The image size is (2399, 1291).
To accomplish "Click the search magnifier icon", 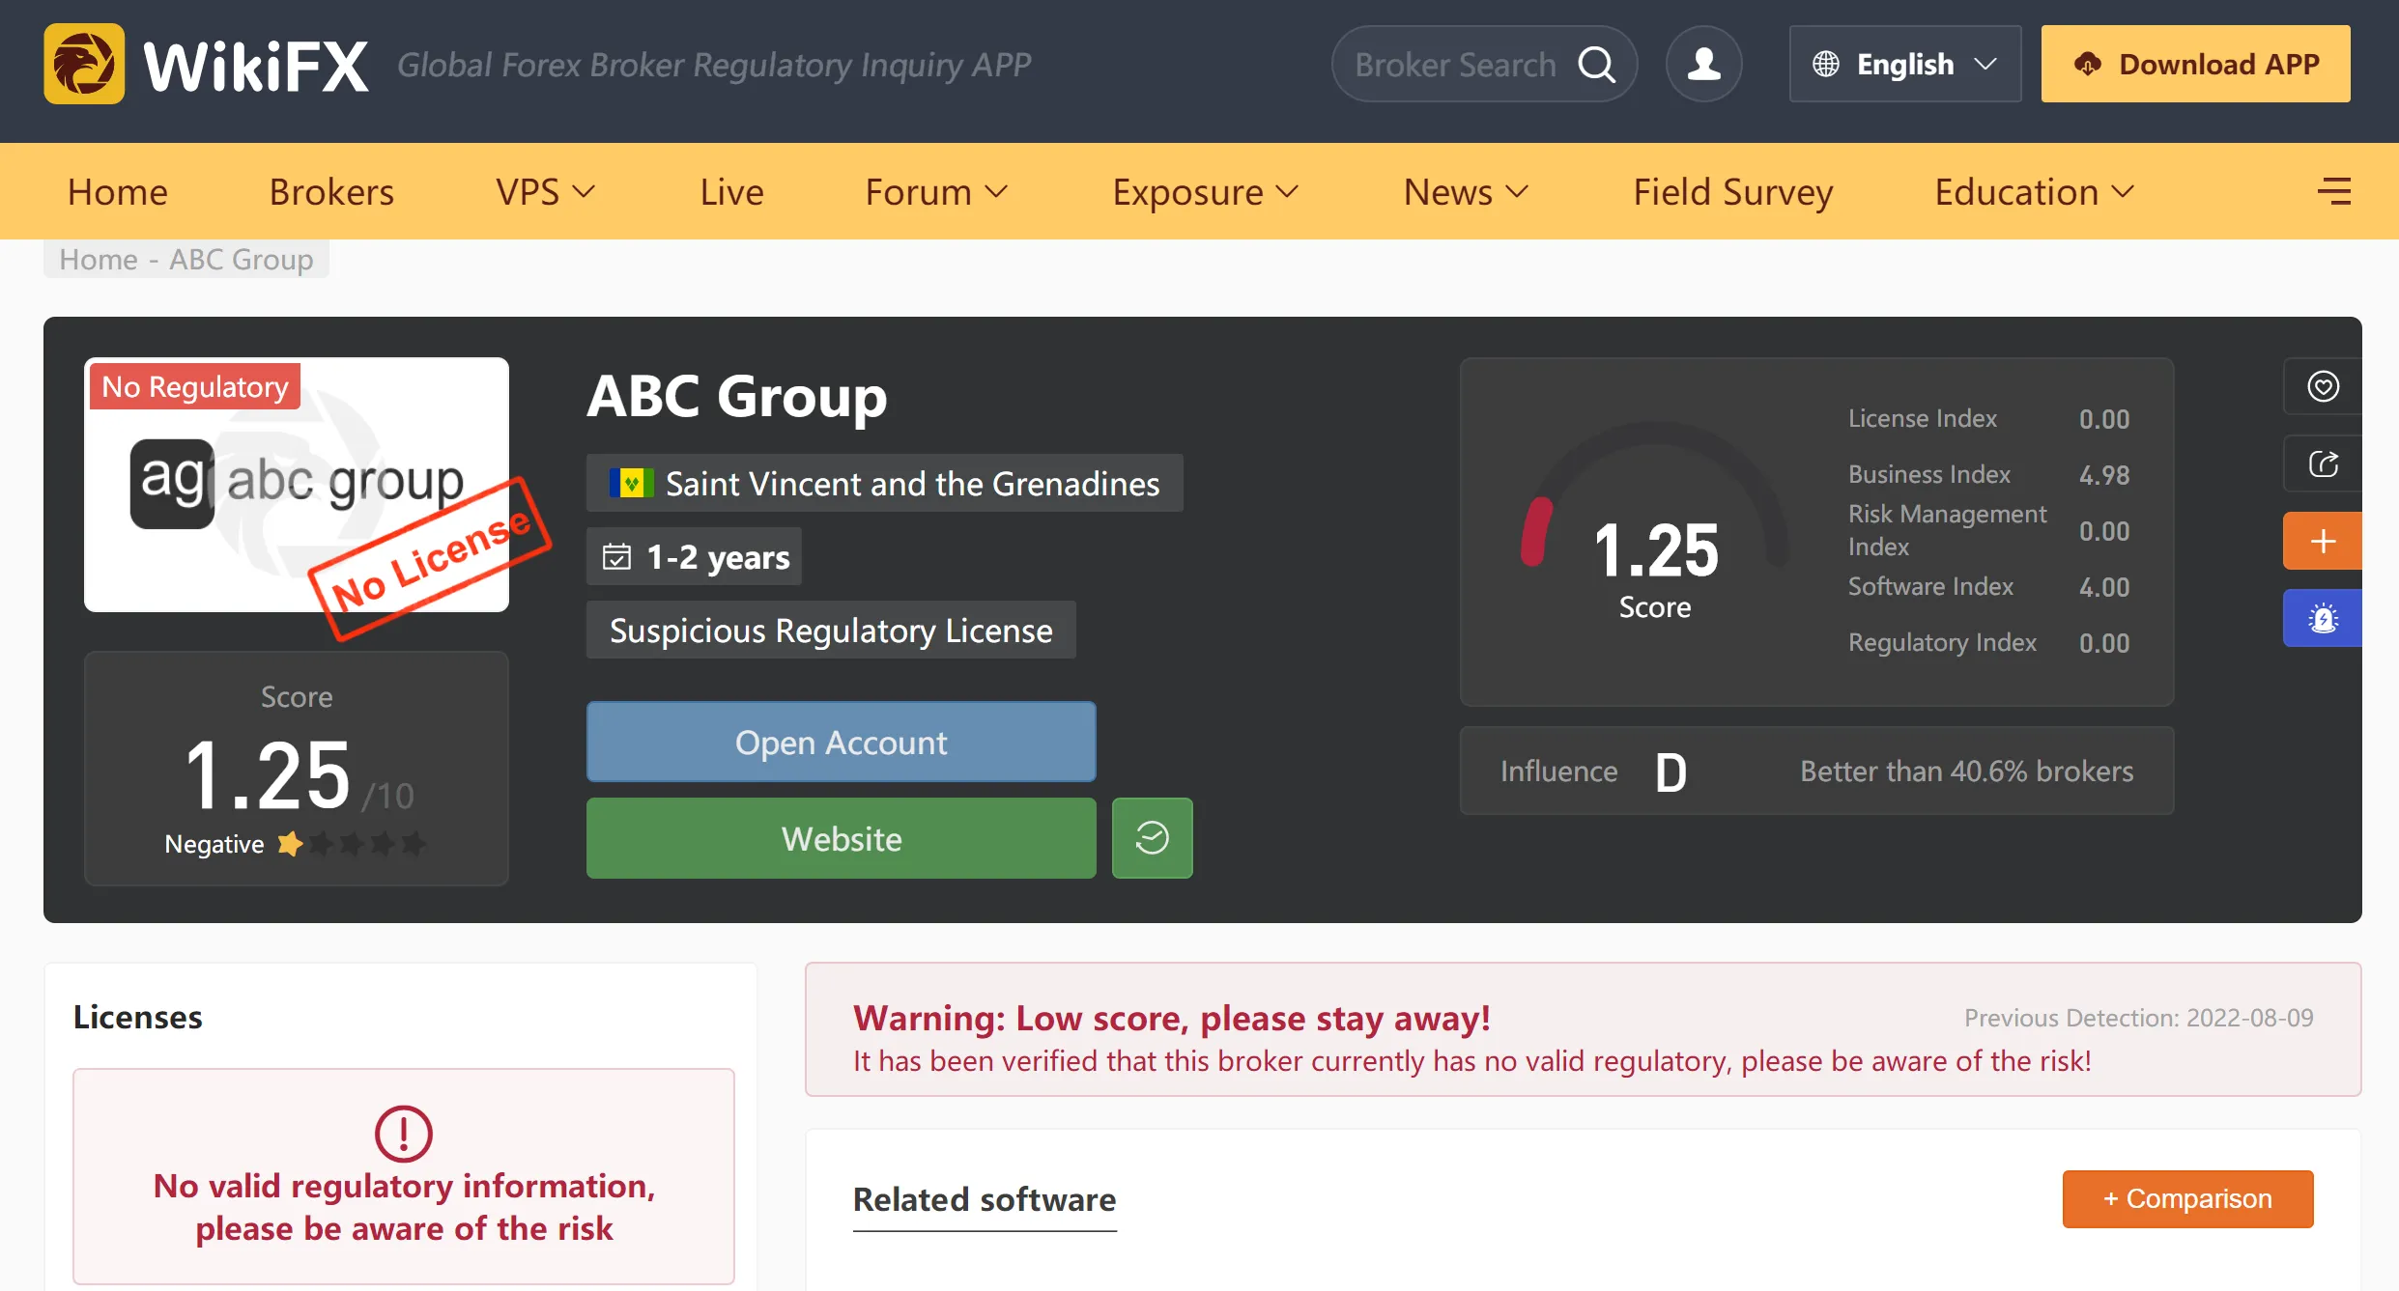I will coord(1596,65).
